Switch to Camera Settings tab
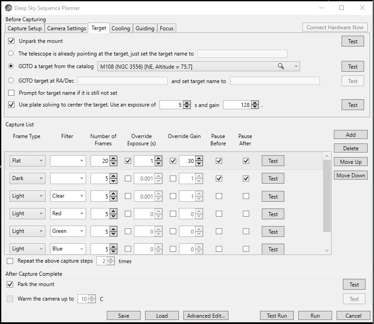This screenshot has width=374, height=324. (67, 28)
